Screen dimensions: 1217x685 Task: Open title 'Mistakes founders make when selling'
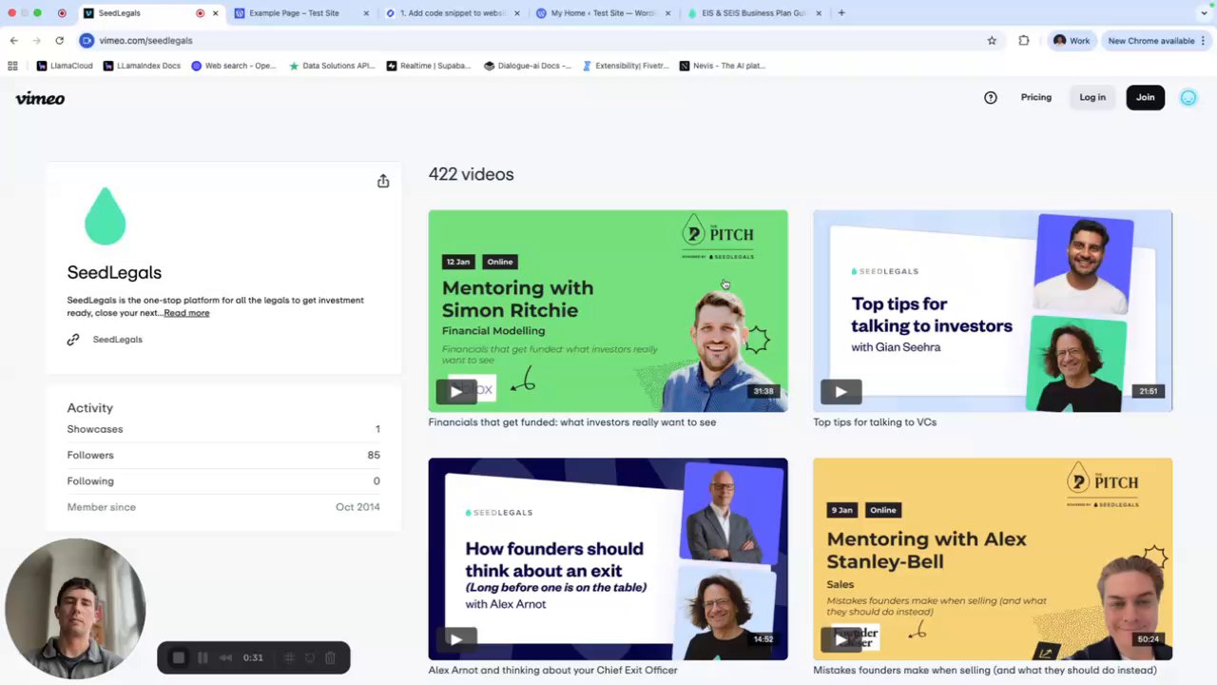(985, 670)
